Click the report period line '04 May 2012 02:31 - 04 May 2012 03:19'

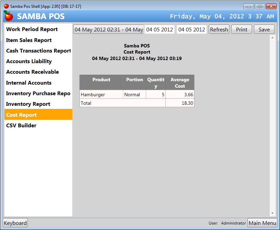coord(137,58)
